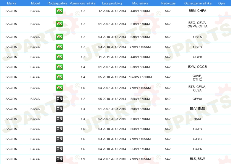Click ON diesel icon in CAYB row

[59, 129]
